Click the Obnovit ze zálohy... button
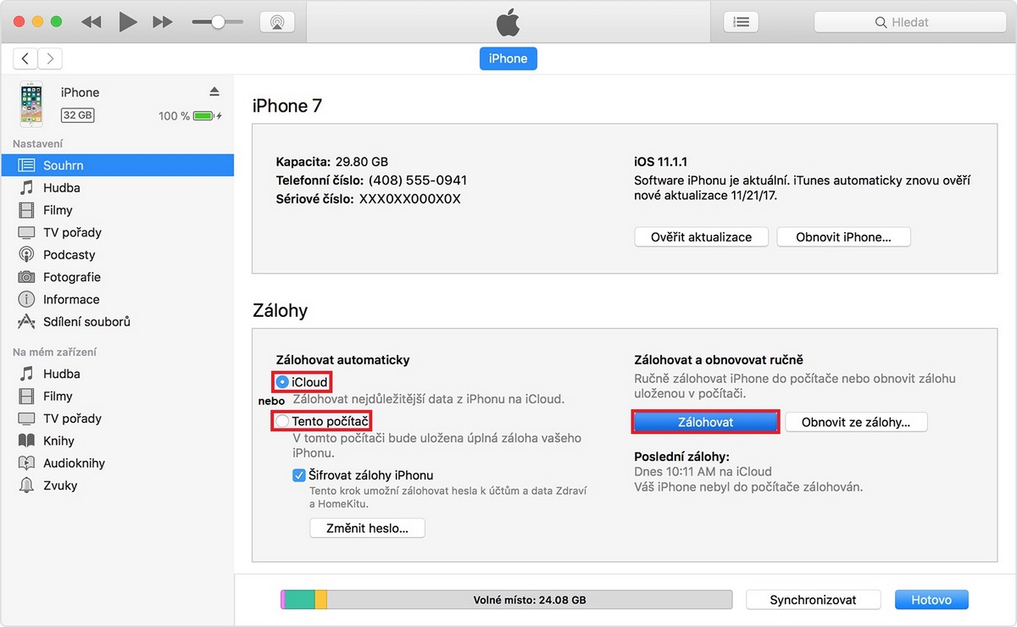Screen dimensions: 1017x627 (856, 422)
